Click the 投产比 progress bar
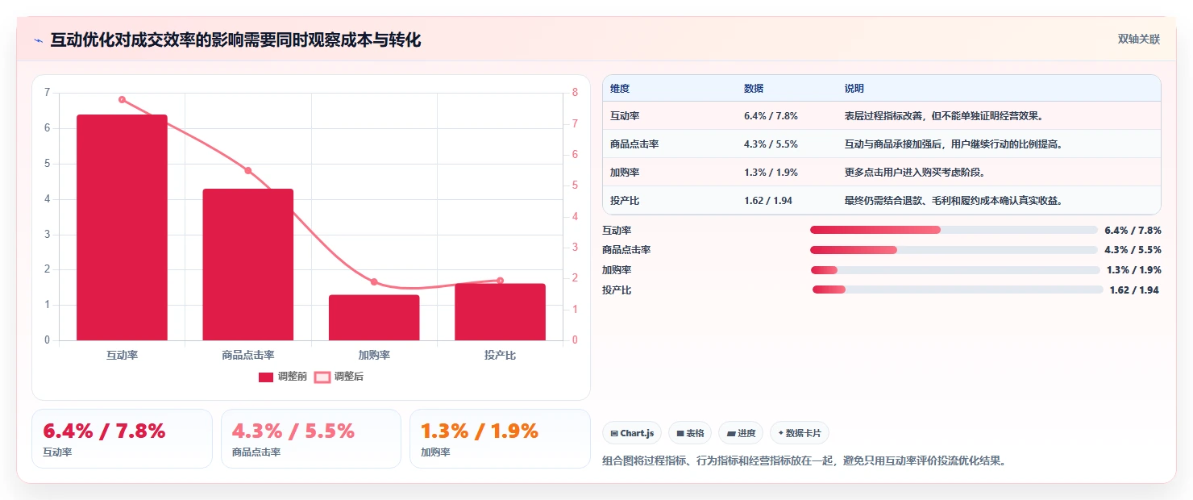 click(958, 290)
